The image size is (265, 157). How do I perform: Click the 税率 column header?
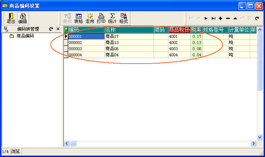coord(196,30)
